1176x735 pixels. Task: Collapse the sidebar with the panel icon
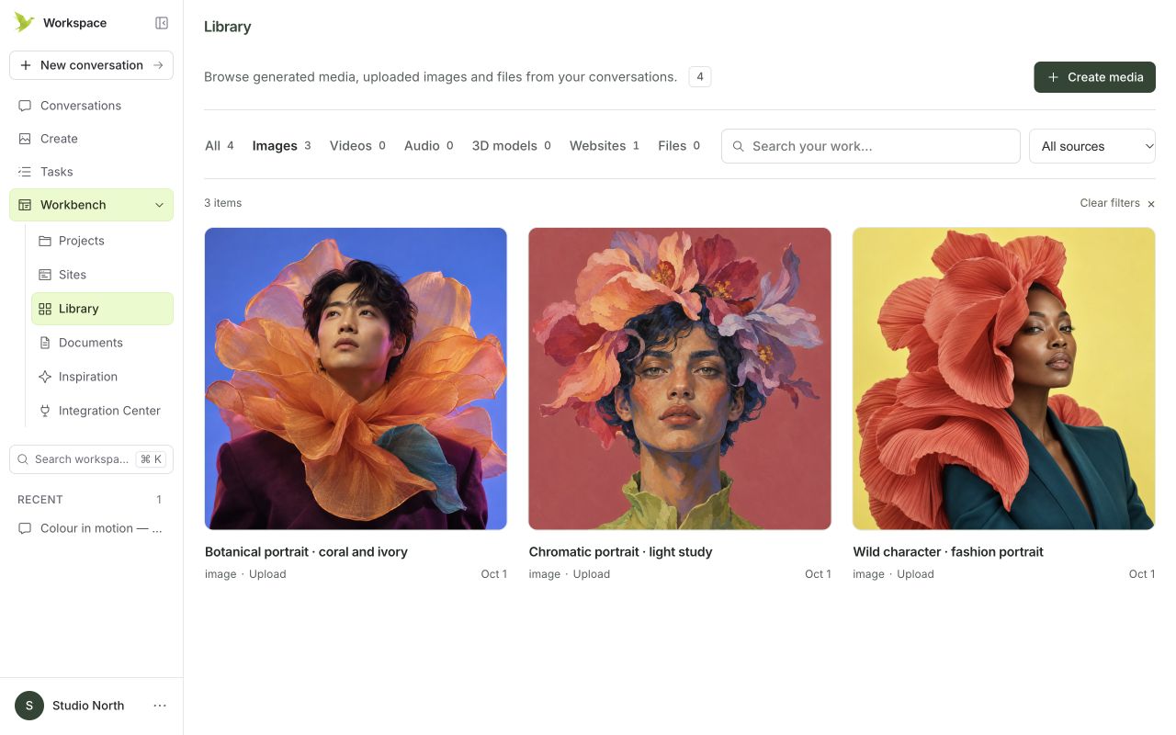tap(162, 23)
